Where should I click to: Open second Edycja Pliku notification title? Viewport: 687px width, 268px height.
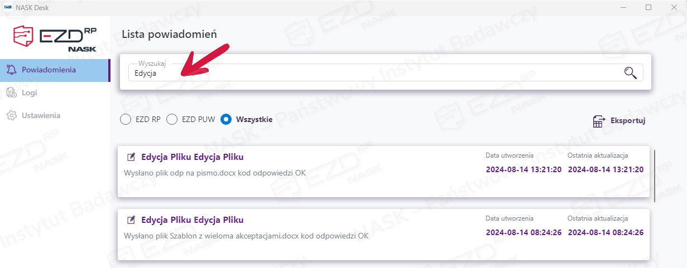tap(192, 220)
